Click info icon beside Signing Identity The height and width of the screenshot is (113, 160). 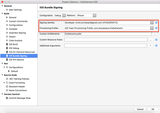click(156, 23)
